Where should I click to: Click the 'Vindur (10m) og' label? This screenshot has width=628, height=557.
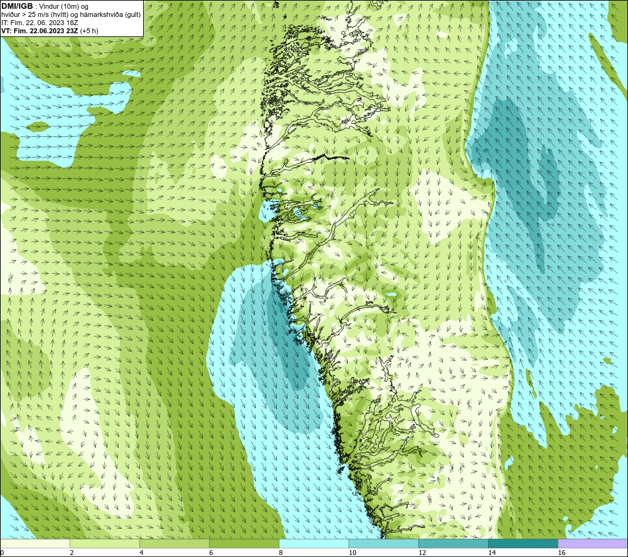pos(63,6)
